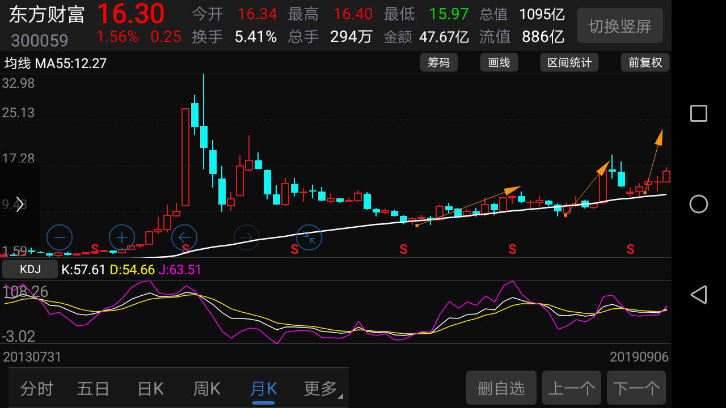Image resolution: width=726 pixels, height=408 pixels.
Task: Switch to the 日K daily chart tab
Action: pos(150,388)
